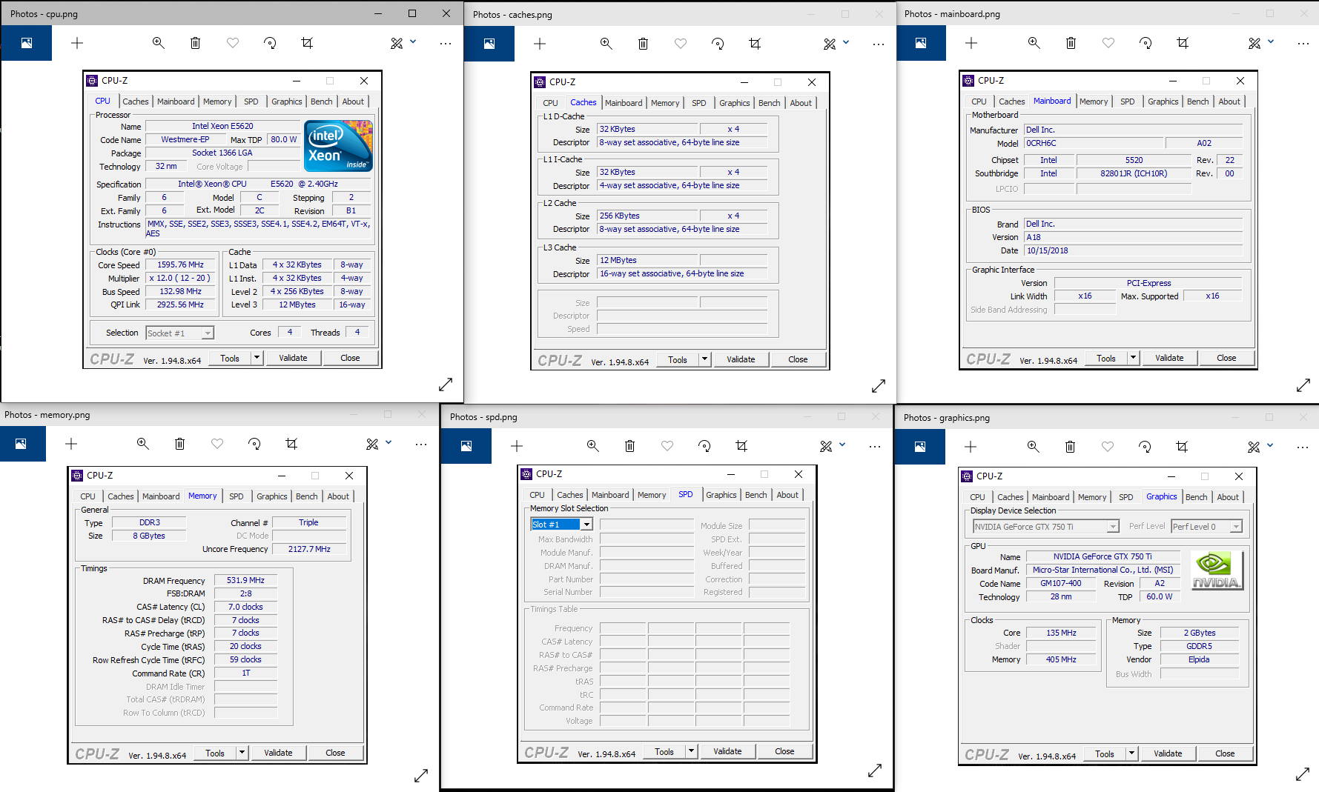1319x792 pixels.
Task: Click Validate button in graphics.png CPU-Z
Action: [1168, 753]
